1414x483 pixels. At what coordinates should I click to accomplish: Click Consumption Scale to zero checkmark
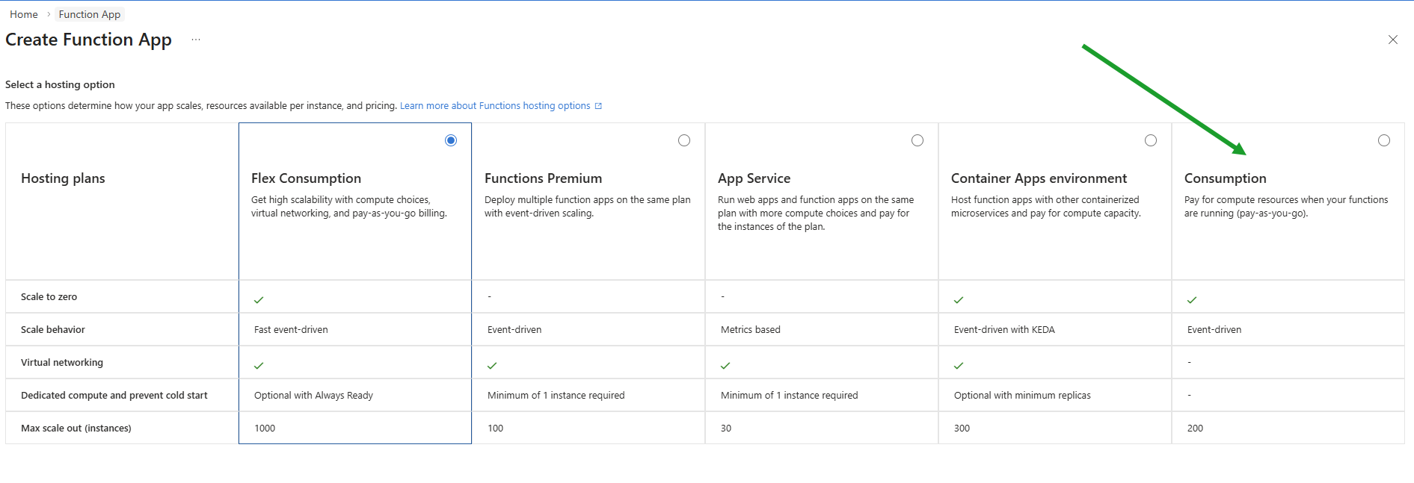[x=1192, y=300]
